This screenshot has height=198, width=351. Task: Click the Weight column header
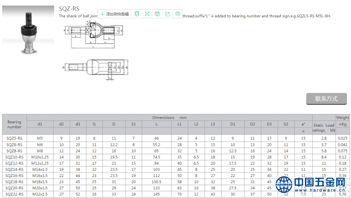tap(343, 118)
